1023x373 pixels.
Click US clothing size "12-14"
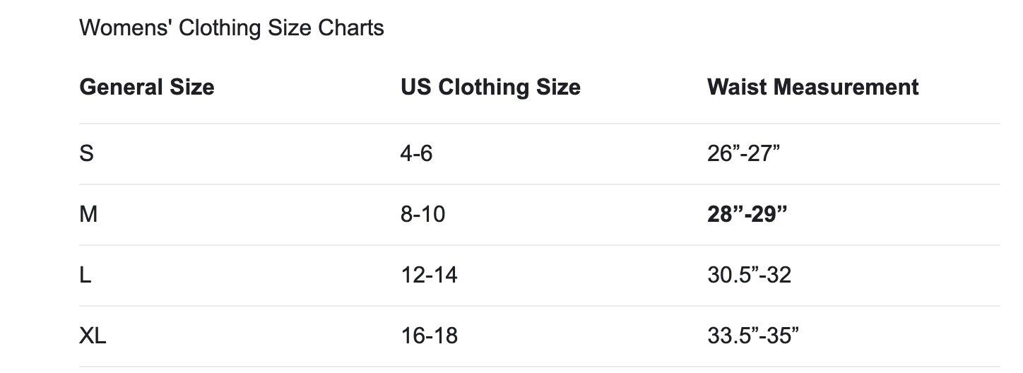point(429,275)
